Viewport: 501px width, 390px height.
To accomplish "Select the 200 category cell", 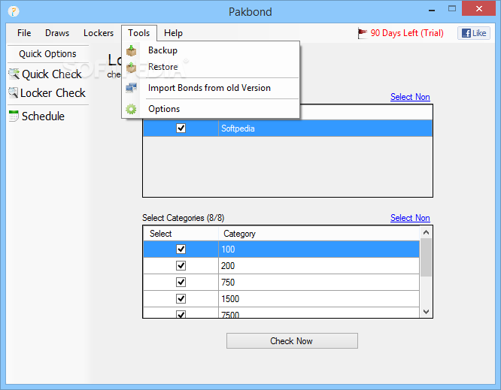I will (x=319, y=265).
